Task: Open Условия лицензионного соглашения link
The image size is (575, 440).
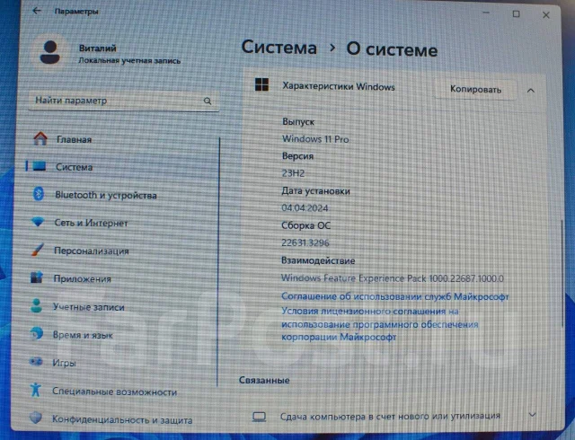Action: (x=379, y=324)
